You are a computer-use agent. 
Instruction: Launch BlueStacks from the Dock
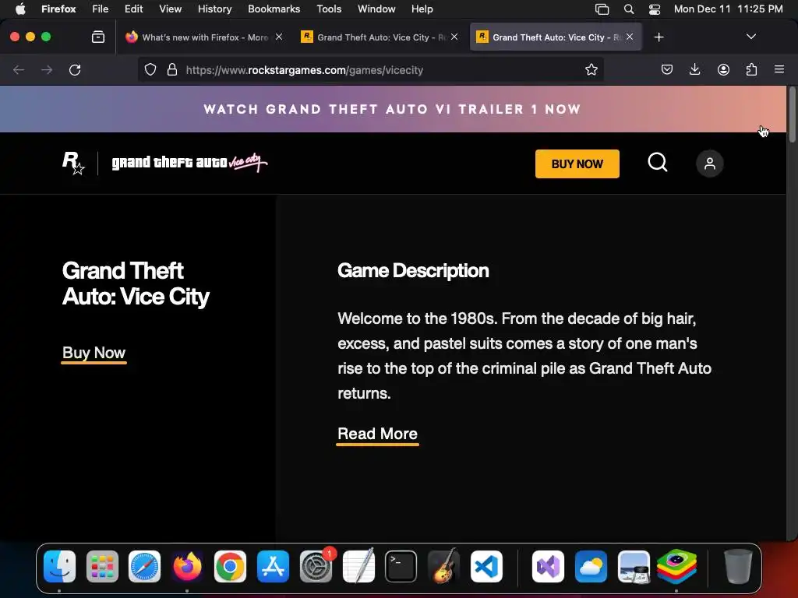click(x=676, y=566)
